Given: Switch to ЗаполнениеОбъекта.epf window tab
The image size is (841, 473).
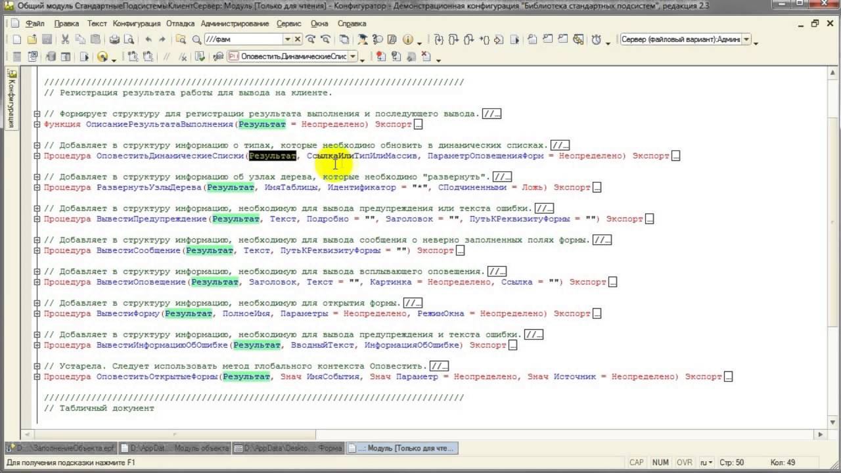Looking at the screenshot, I should pos(60,448).
